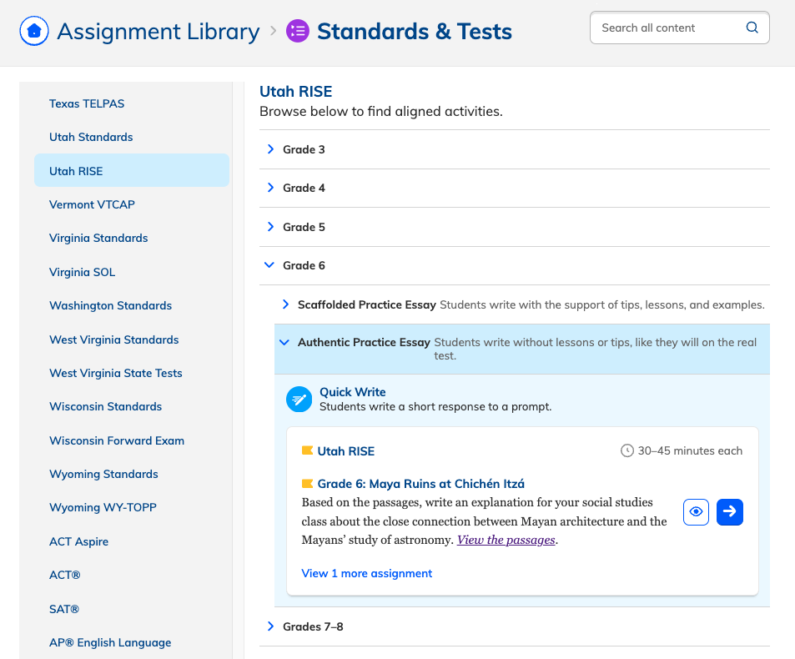Expand the Grade 5 section

pos(515,227)
